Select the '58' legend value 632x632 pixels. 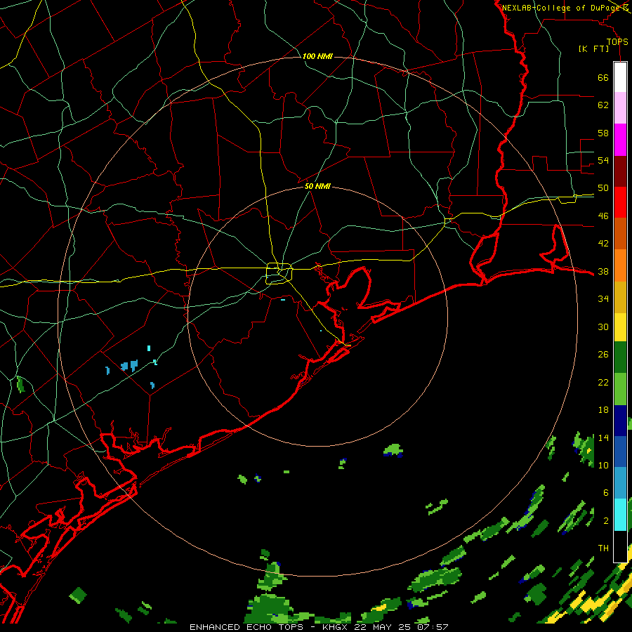[x=603, y=133]
